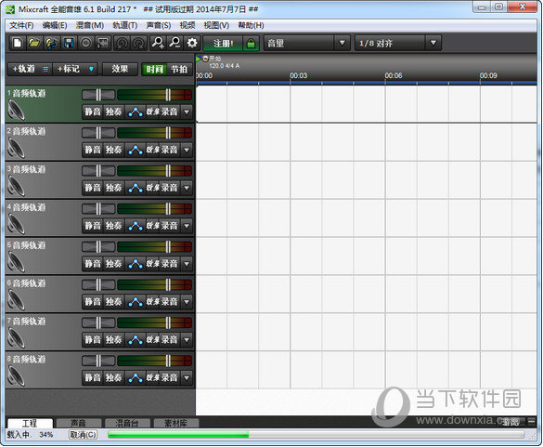Create a new project with the blank page icon
543x447 pixels.
click(18, 43)
